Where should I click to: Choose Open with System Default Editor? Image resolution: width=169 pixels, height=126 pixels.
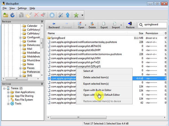tap(101, 95)
